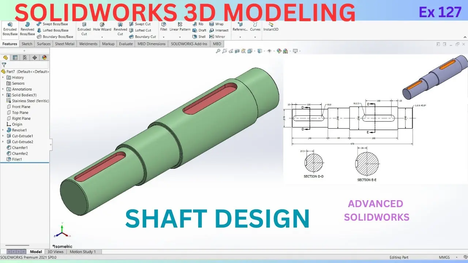This screenshot has width=468, height=263.
Task: Select the Revolved Cut tool
Action: [120, 29]
